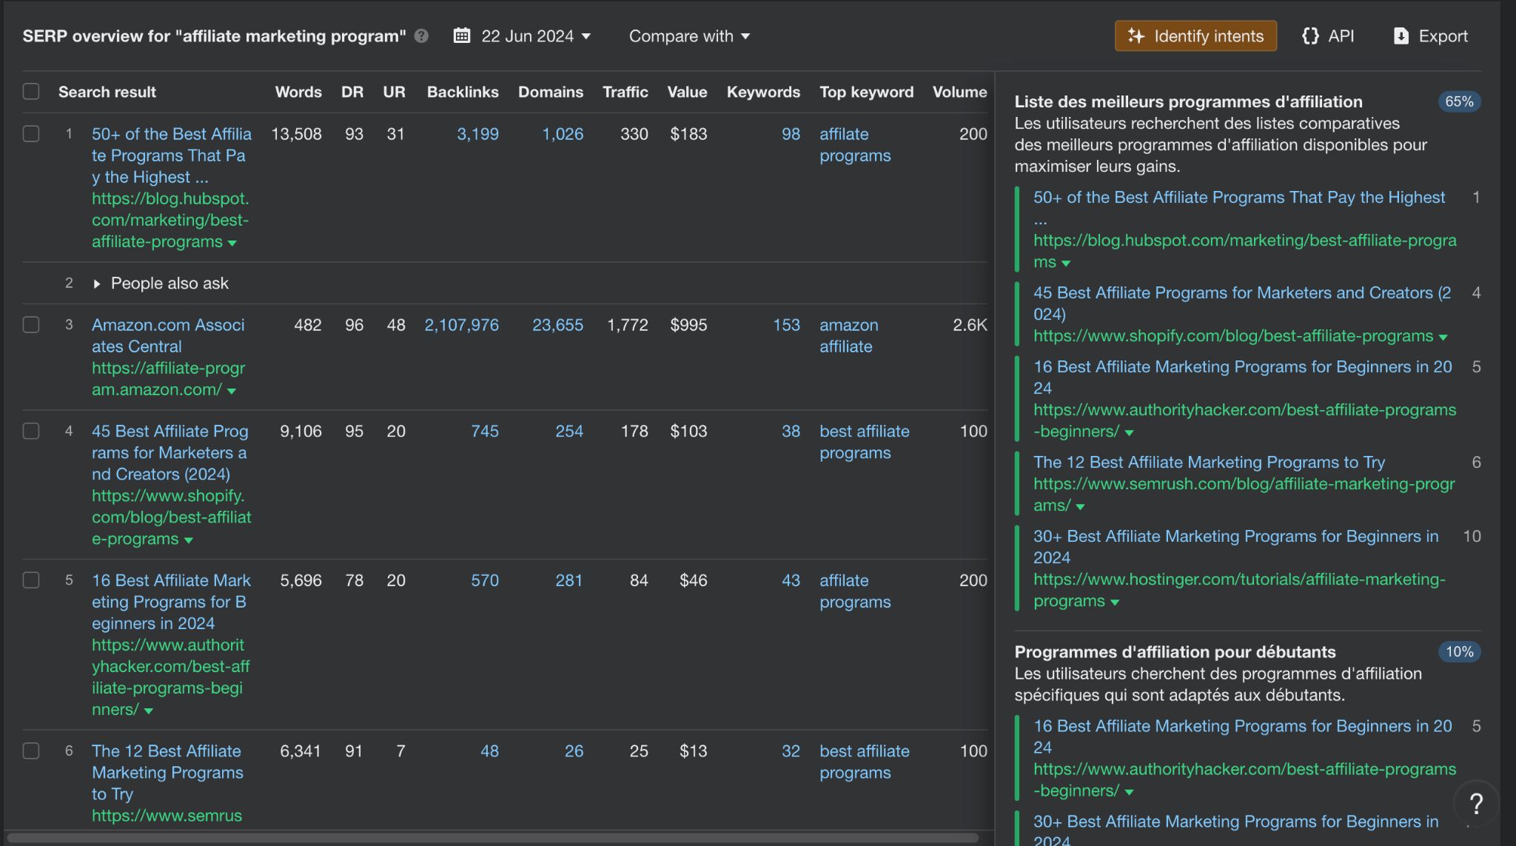Click the calendar icon next to date
1516x846 pixels.
click(x=462, y=36)
